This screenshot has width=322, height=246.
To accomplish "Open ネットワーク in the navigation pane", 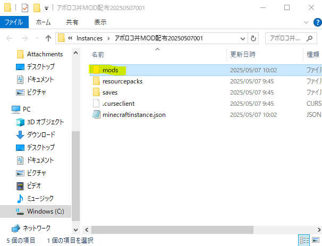I will [36, 228].
